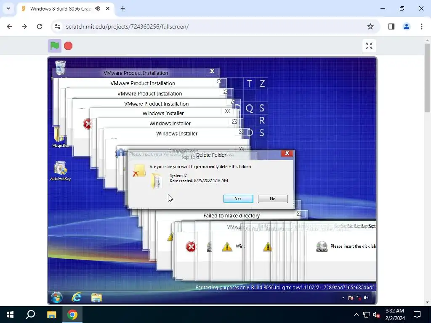
Task: Click the network icon in host tray
Action: 367,315
